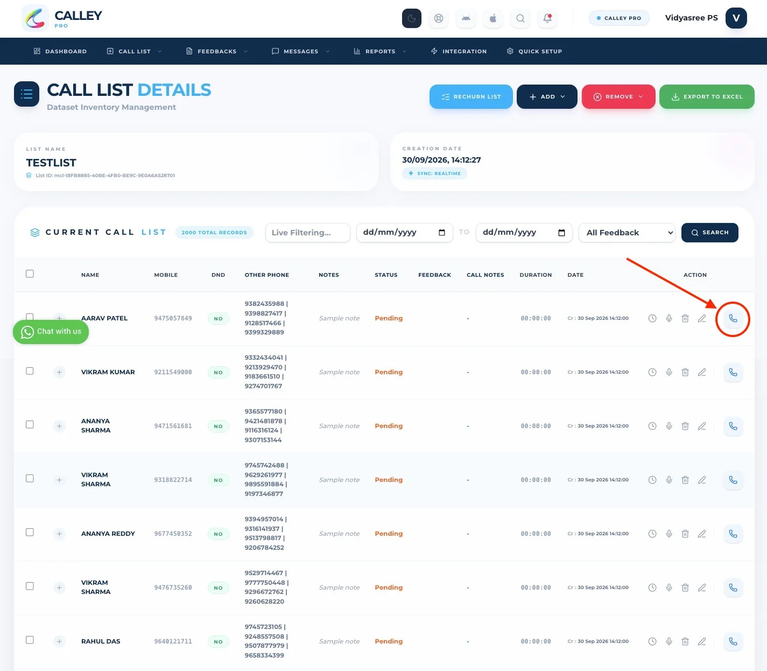
Task: Click the Rechurn List button
Action: tap(471, 96)
